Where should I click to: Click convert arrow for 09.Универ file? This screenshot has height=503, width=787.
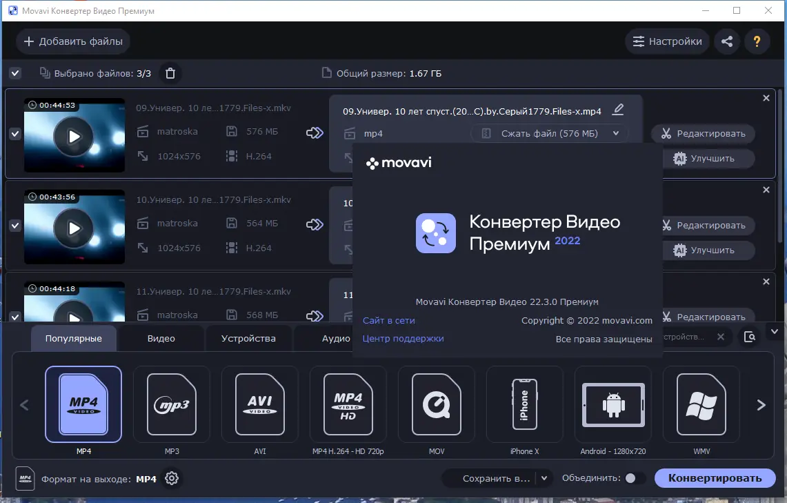[x=315, y=133]
